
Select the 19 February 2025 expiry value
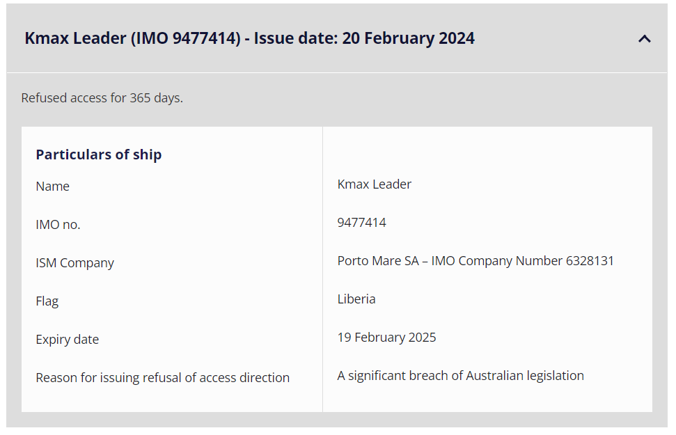387,338
